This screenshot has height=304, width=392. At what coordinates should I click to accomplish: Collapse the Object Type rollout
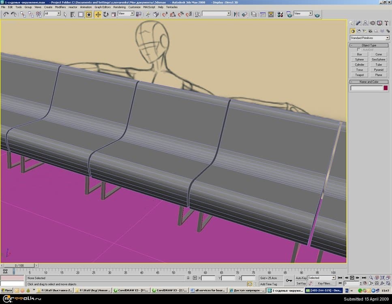point(369,45)
